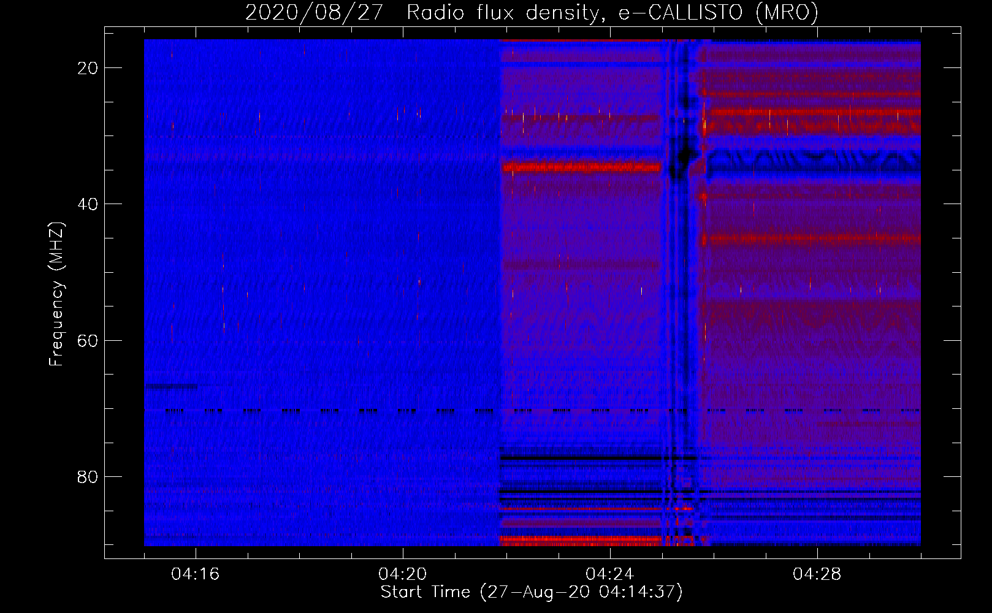992x613 pixels.
Task: Click the '04:28' time tick label
Action: coord(817,574)
